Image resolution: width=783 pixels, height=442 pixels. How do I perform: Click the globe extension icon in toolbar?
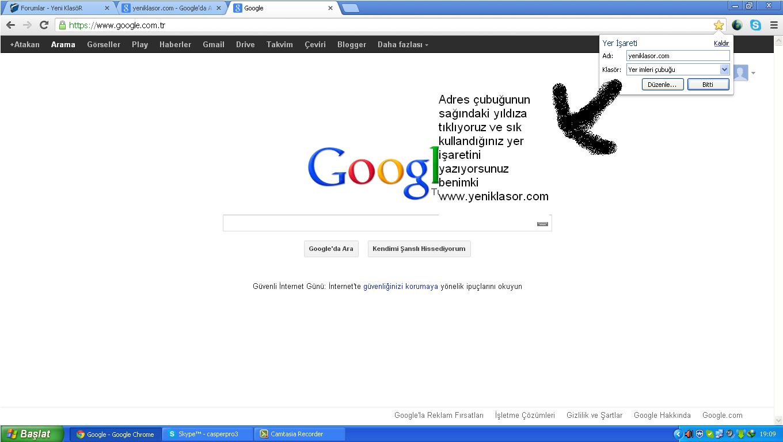click(737, 25)
